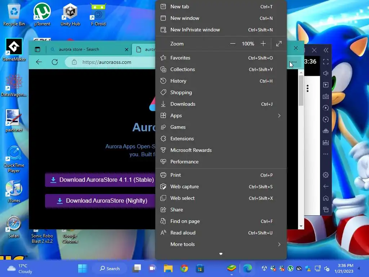Show more menu items with bottom arrow
Image resolution: width=369 pixels, height=277 pixels.
(x=221, y=254)
